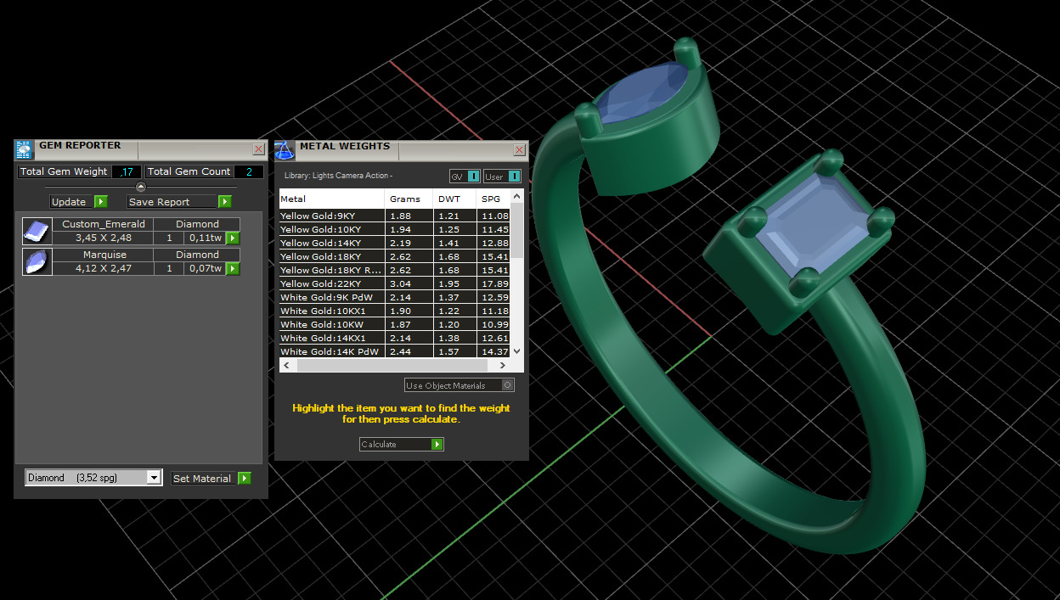Click the horizontal scrollbar left arrow in metals table

coord(287,365)
